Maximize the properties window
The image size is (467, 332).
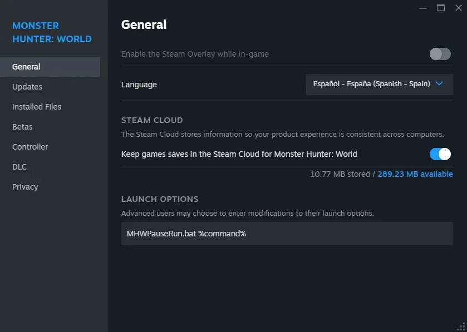tap(441, 8)
